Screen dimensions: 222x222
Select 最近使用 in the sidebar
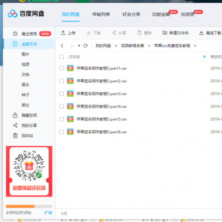[29, 34]
